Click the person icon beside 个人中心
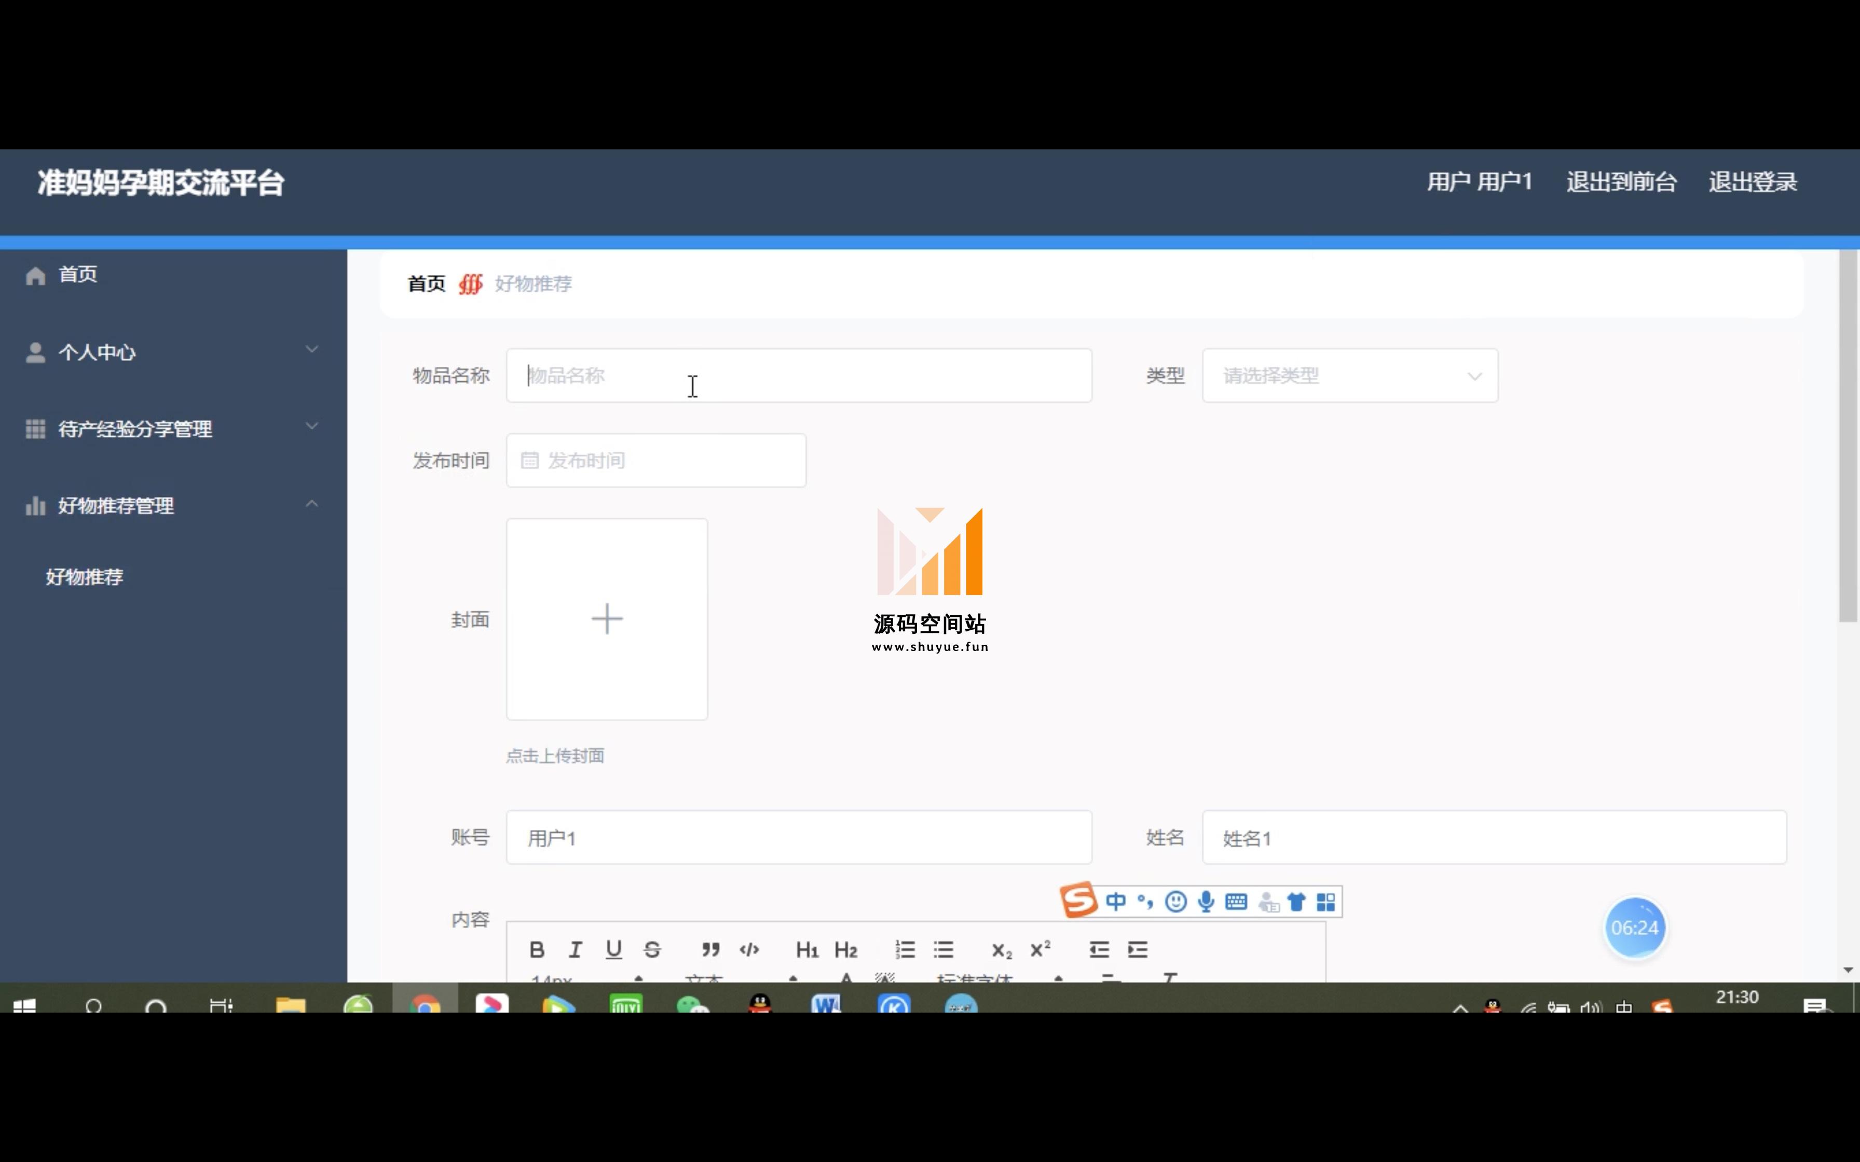Image resolution: width=1860 pixels, height=1162 pixels. point(35,352)
